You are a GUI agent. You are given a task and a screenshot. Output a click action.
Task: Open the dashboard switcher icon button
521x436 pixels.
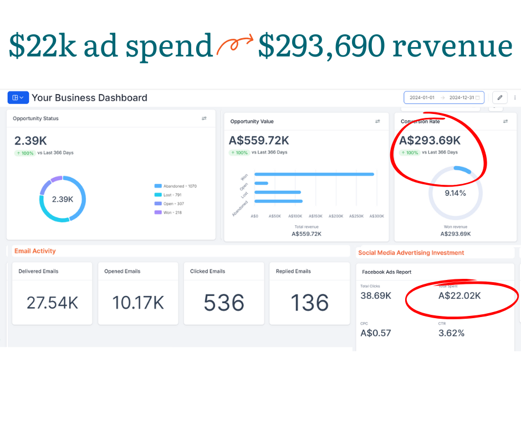tap(18, 97)
